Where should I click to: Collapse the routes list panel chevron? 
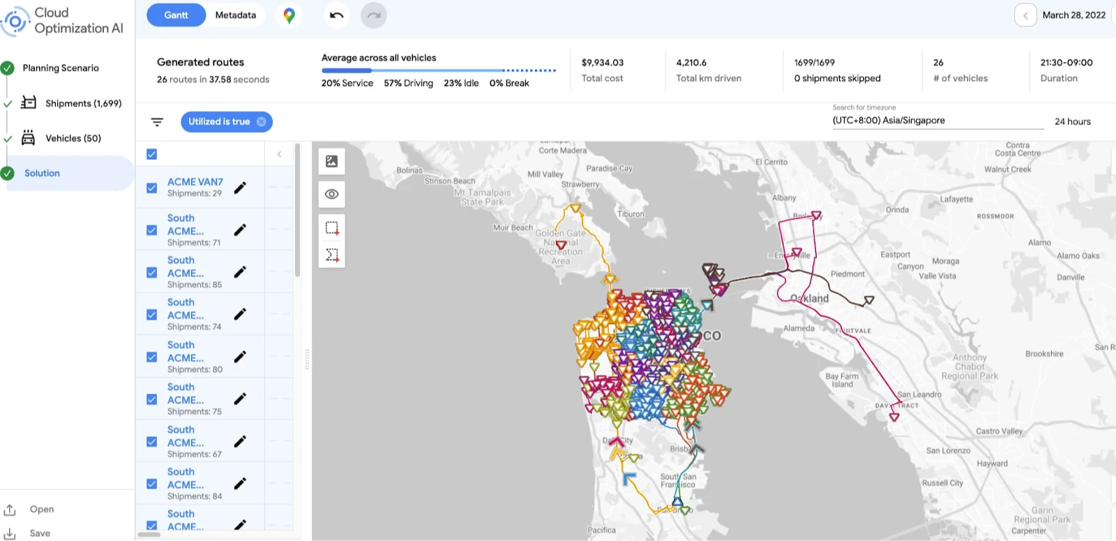tap(279, 154)
